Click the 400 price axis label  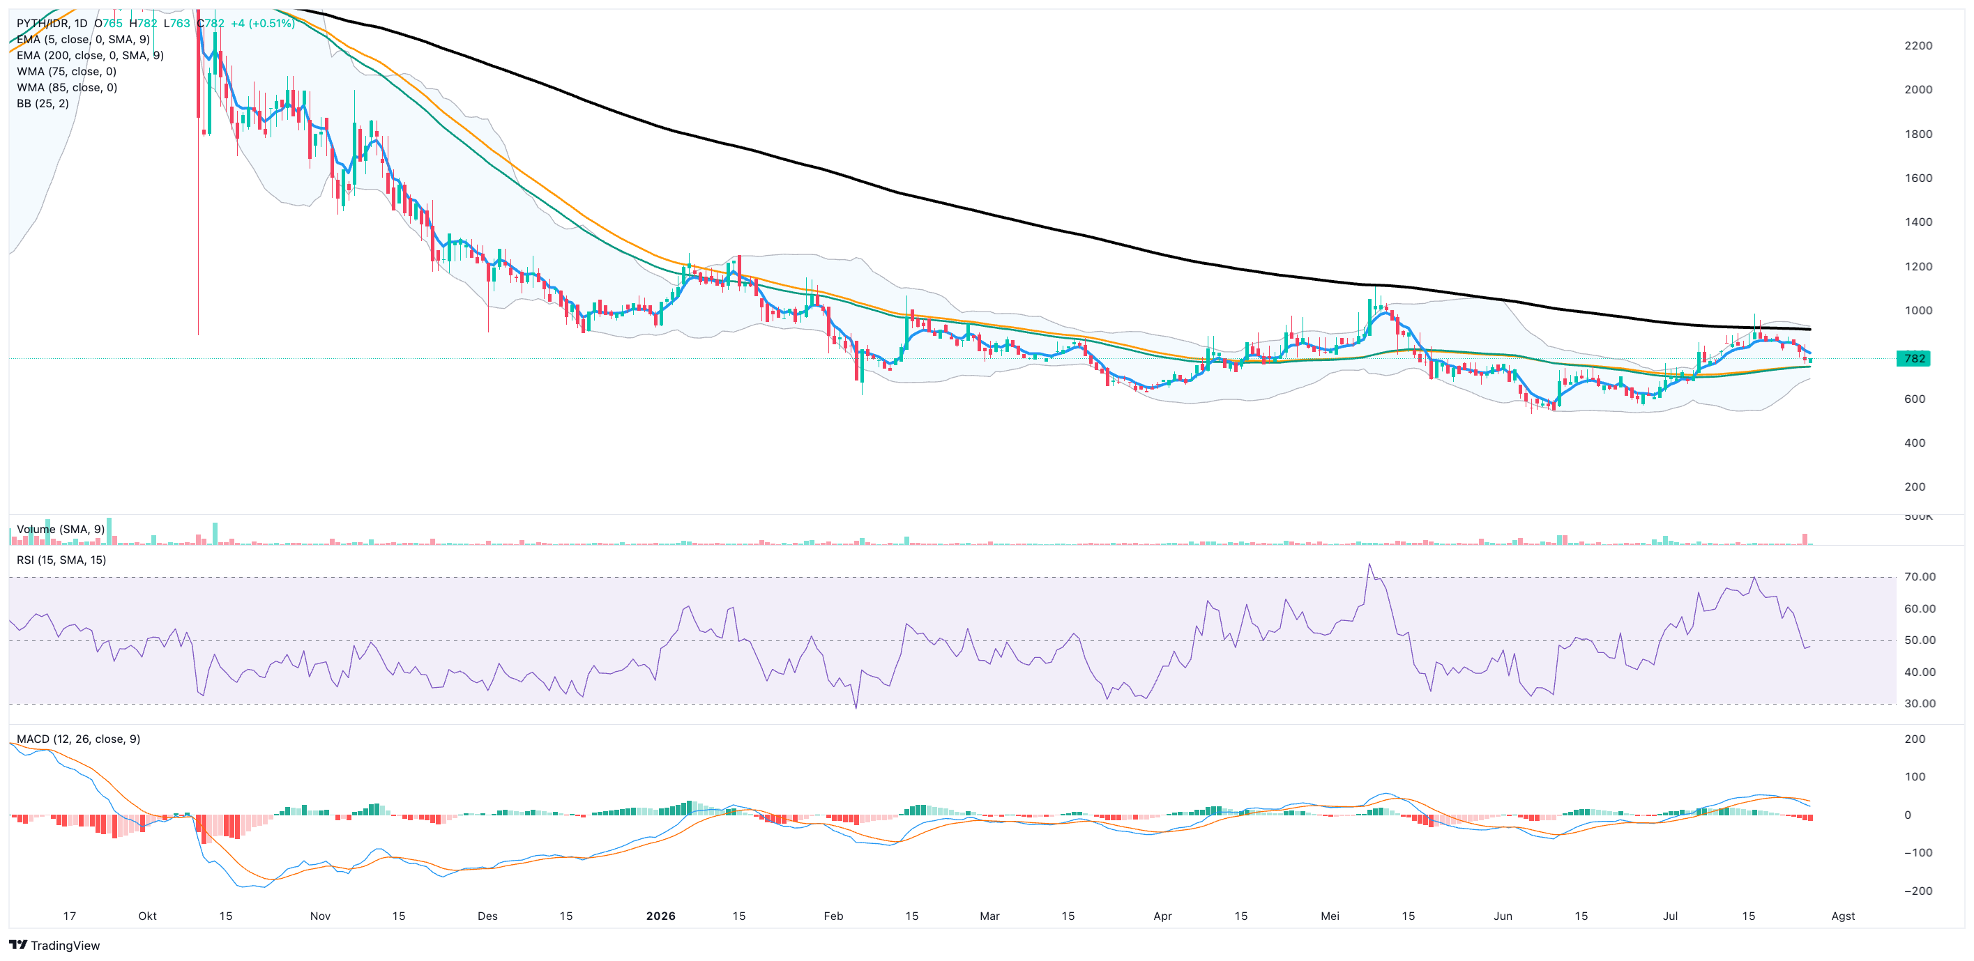tap(1914, 443)
